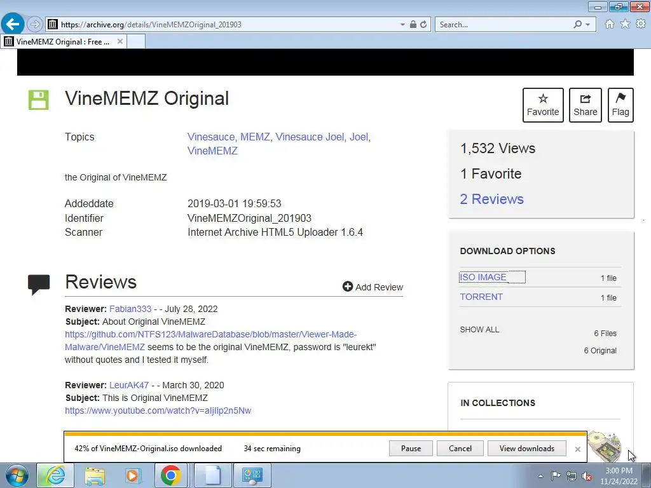Go back with the browser back arrow
651x488 pixels.
(13, 24)
